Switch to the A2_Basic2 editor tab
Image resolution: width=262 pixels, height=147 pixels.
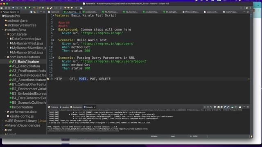[x=90, y=12]
